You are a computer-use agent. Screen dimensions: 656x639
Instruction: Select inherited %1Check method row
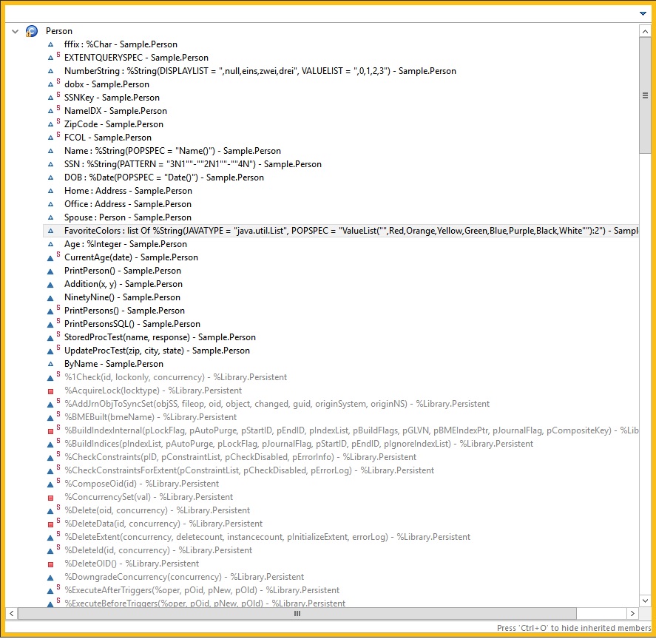[176, 377]
